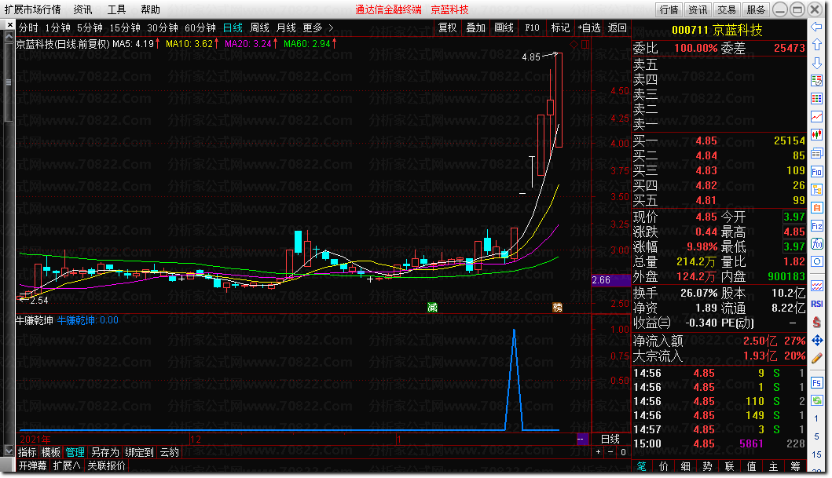Select the pencil drawing tool icon
This screenshot has height=478, width=832.
tap(816, 358)
